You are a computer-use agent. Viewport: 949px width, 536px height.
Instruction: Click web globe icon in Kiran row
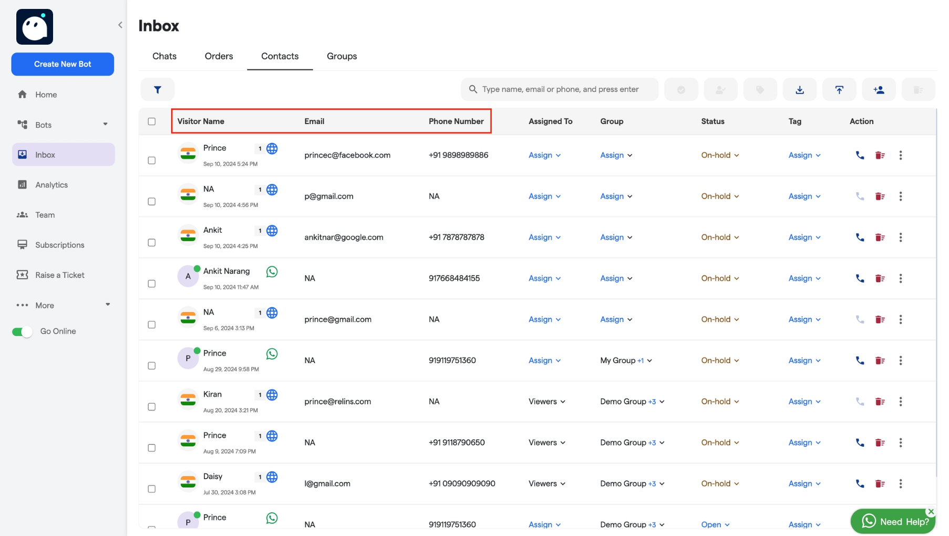272,395
